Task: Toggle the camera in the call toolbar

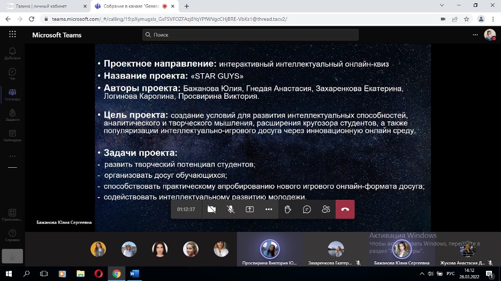Action: 211,209
